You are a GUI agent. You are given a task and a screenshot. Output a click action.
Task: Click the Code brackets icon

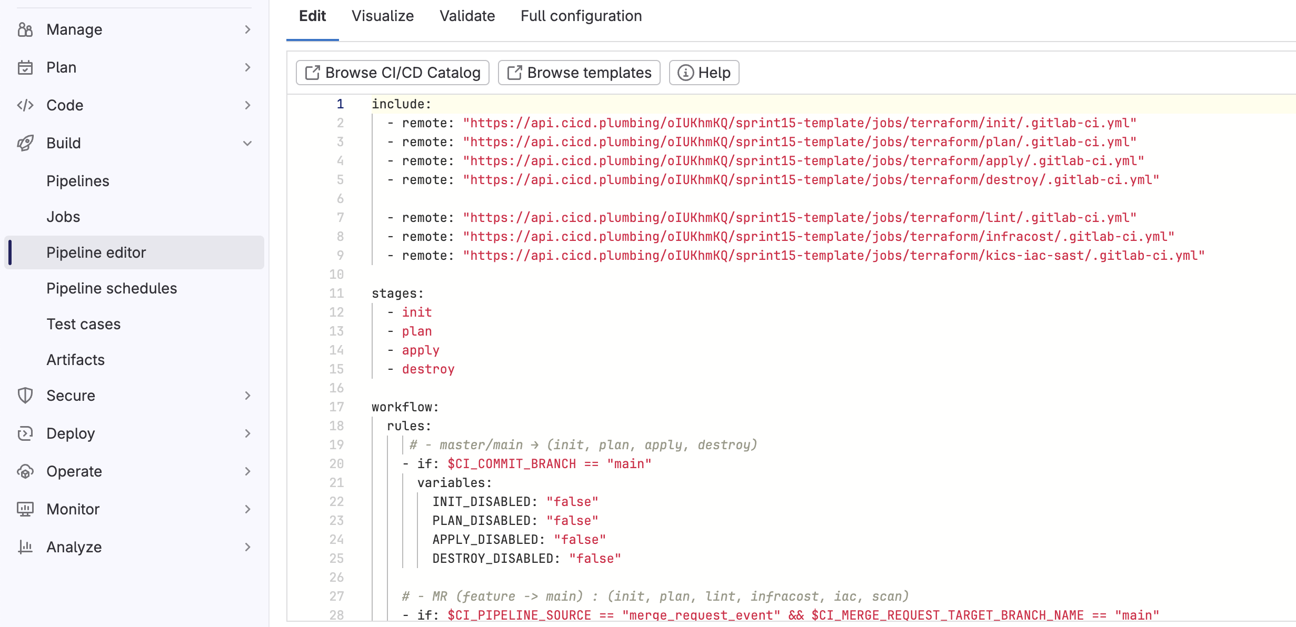click(25, 105)
